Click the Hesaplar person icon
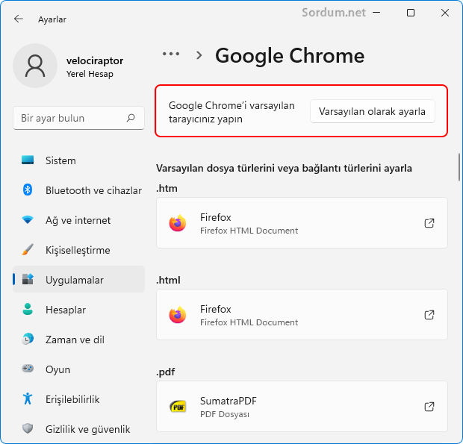Image resolution: width=463 pixels, height=444 pixels. coord(28,309)
